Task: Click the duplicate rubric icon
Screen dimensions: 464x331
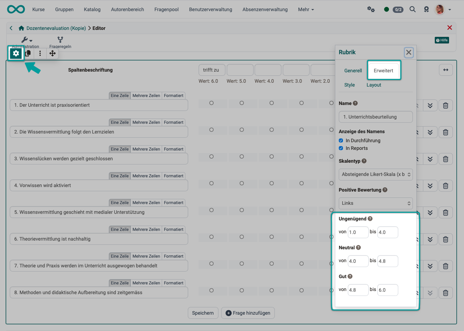Action: 28,53
